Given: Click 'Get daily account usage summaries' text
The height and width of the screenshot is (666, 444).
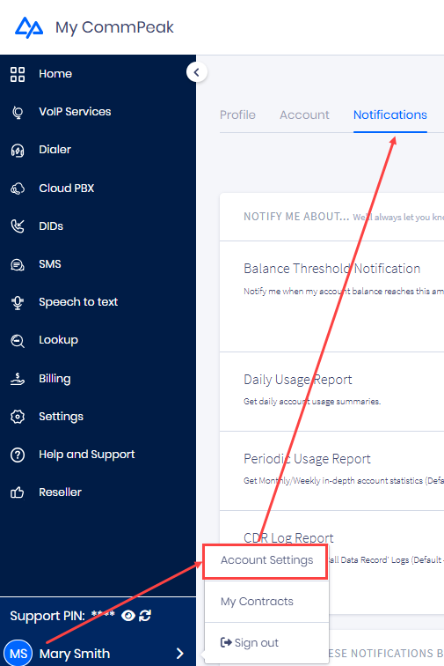Looking at the screenshot, I should pos(312,402).
